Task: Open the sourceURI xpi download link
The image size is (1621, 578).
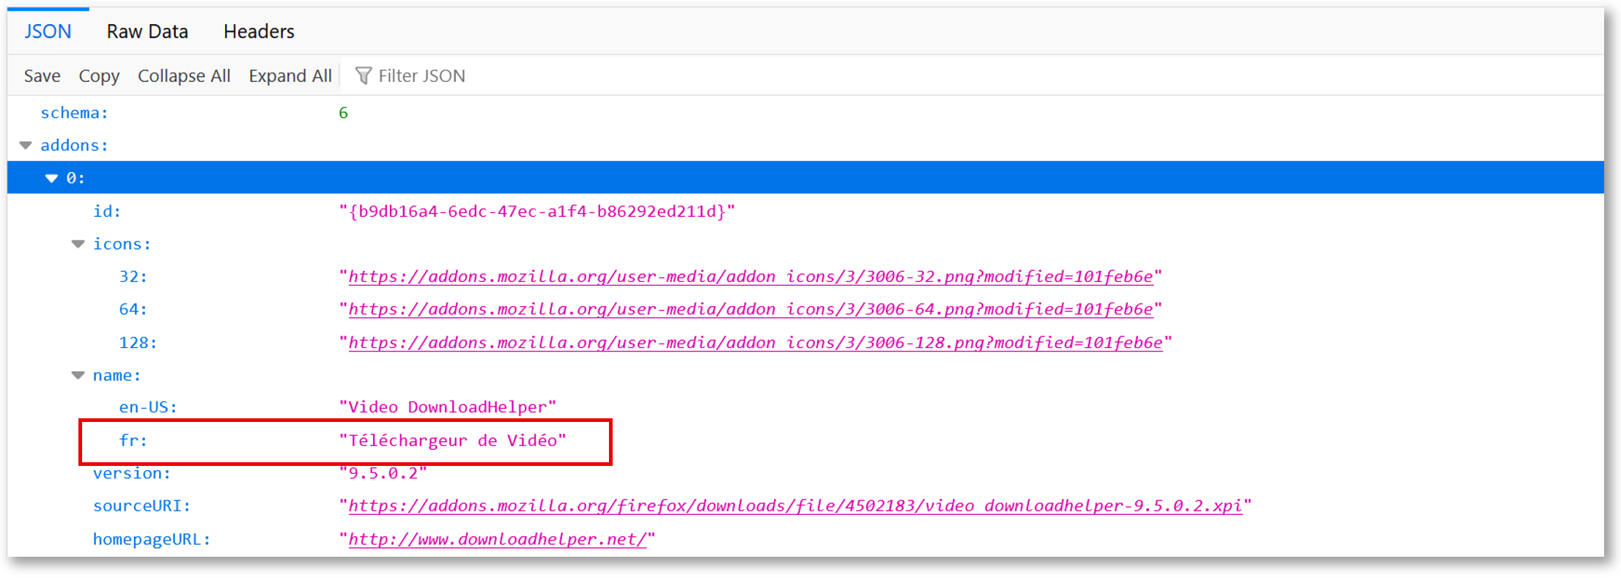Action: [795, 506]
